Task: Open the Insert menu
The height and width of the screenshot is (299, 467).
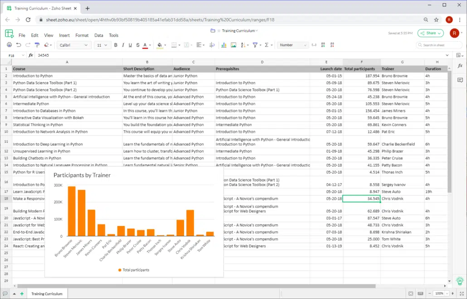Action: coord(64,35)
